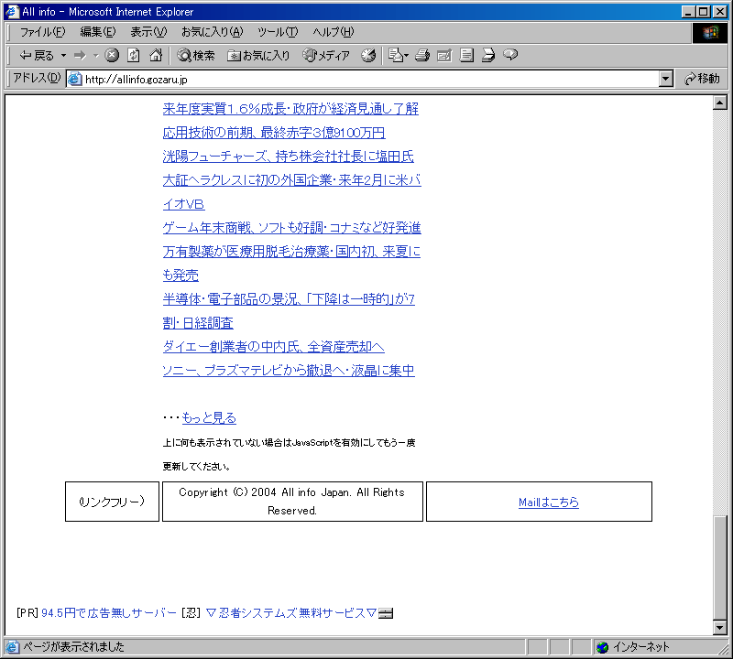This screenshot has width=733, height=659.
Task: Refresh the page with the Refresh icon
Action: [x=134, y=55]
